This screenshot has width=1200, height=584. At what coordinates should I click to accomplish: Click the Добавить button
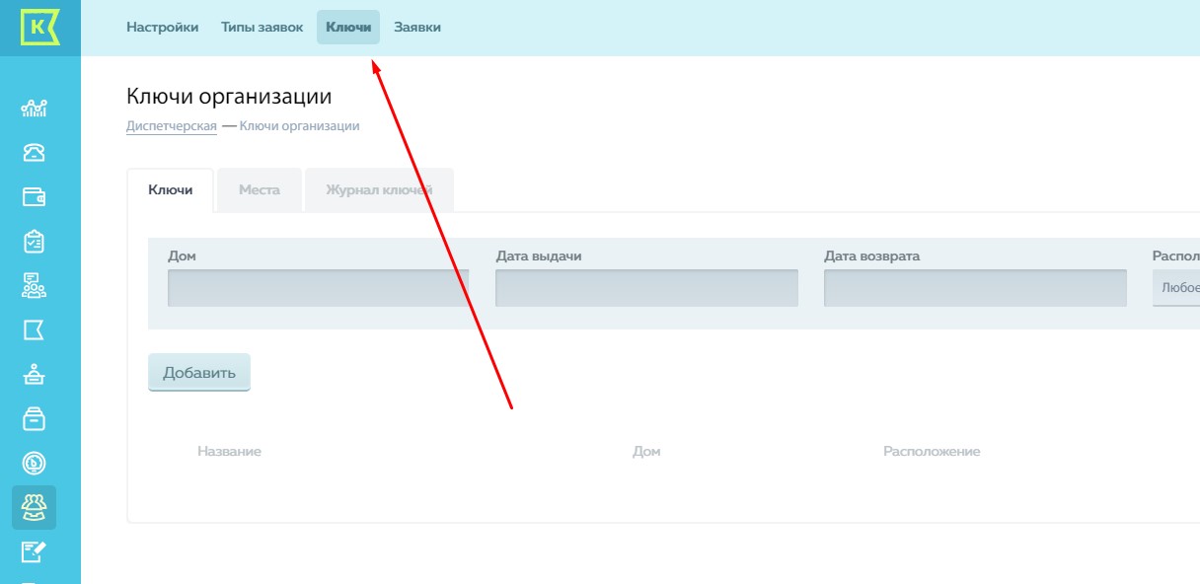199,373
